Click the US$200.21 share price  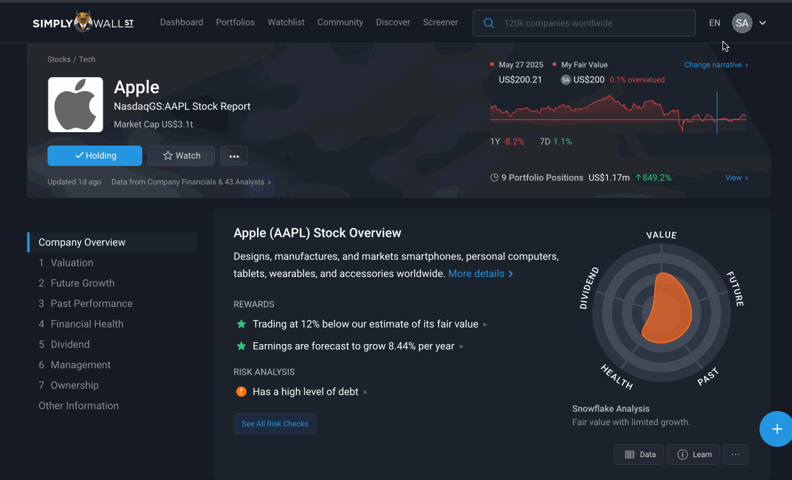click(520, 80)
